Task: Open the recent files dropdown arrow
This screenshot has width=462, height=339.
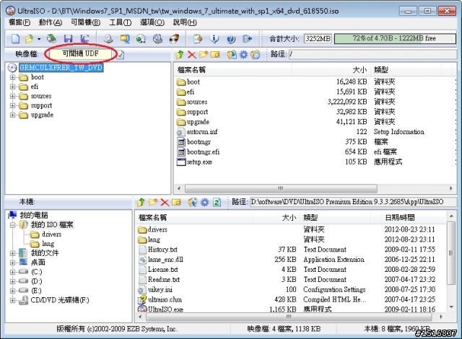Action: coord(38,39)
